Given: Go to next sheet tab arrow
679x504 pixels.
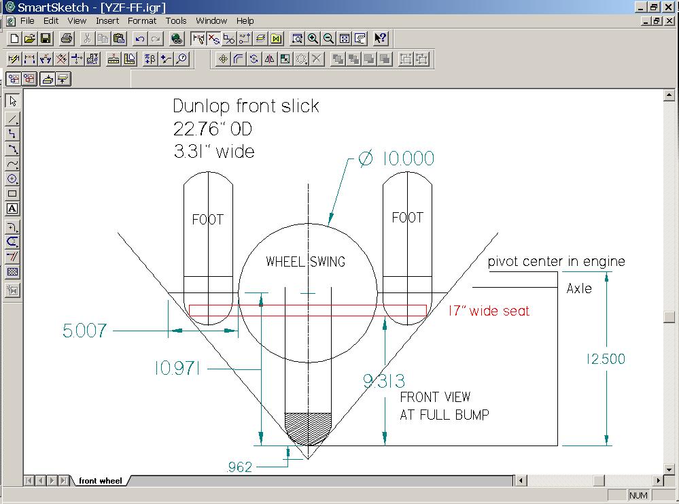Looking at the screenshot, I should click(52, 481).
